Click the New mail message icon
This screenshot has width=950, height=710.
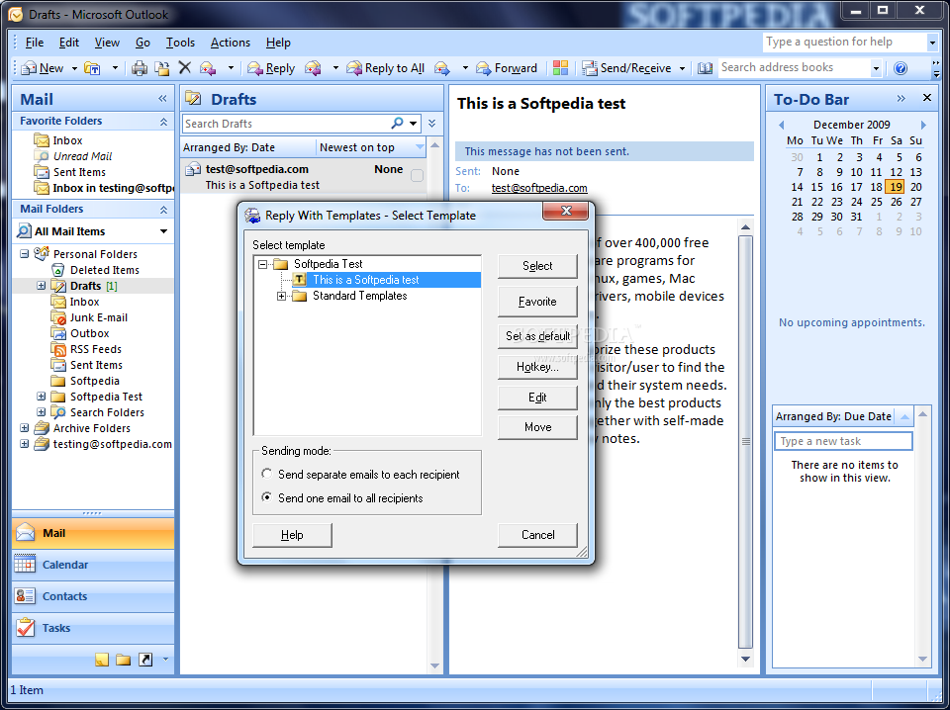pos(43,68)
